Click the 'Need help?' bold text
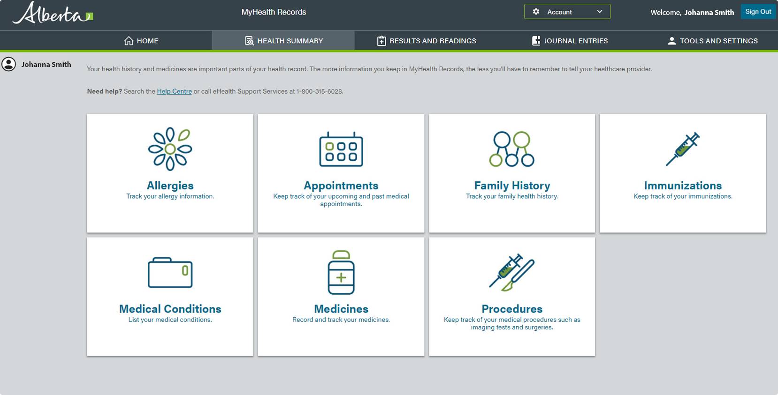Screen dimensions: 778x395 104,91
